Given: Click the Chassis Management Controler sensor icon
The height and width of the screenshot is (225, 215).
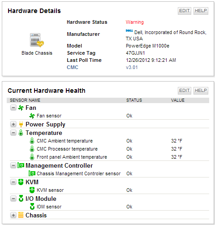Looking at the screenshot, I should (32, 173).
